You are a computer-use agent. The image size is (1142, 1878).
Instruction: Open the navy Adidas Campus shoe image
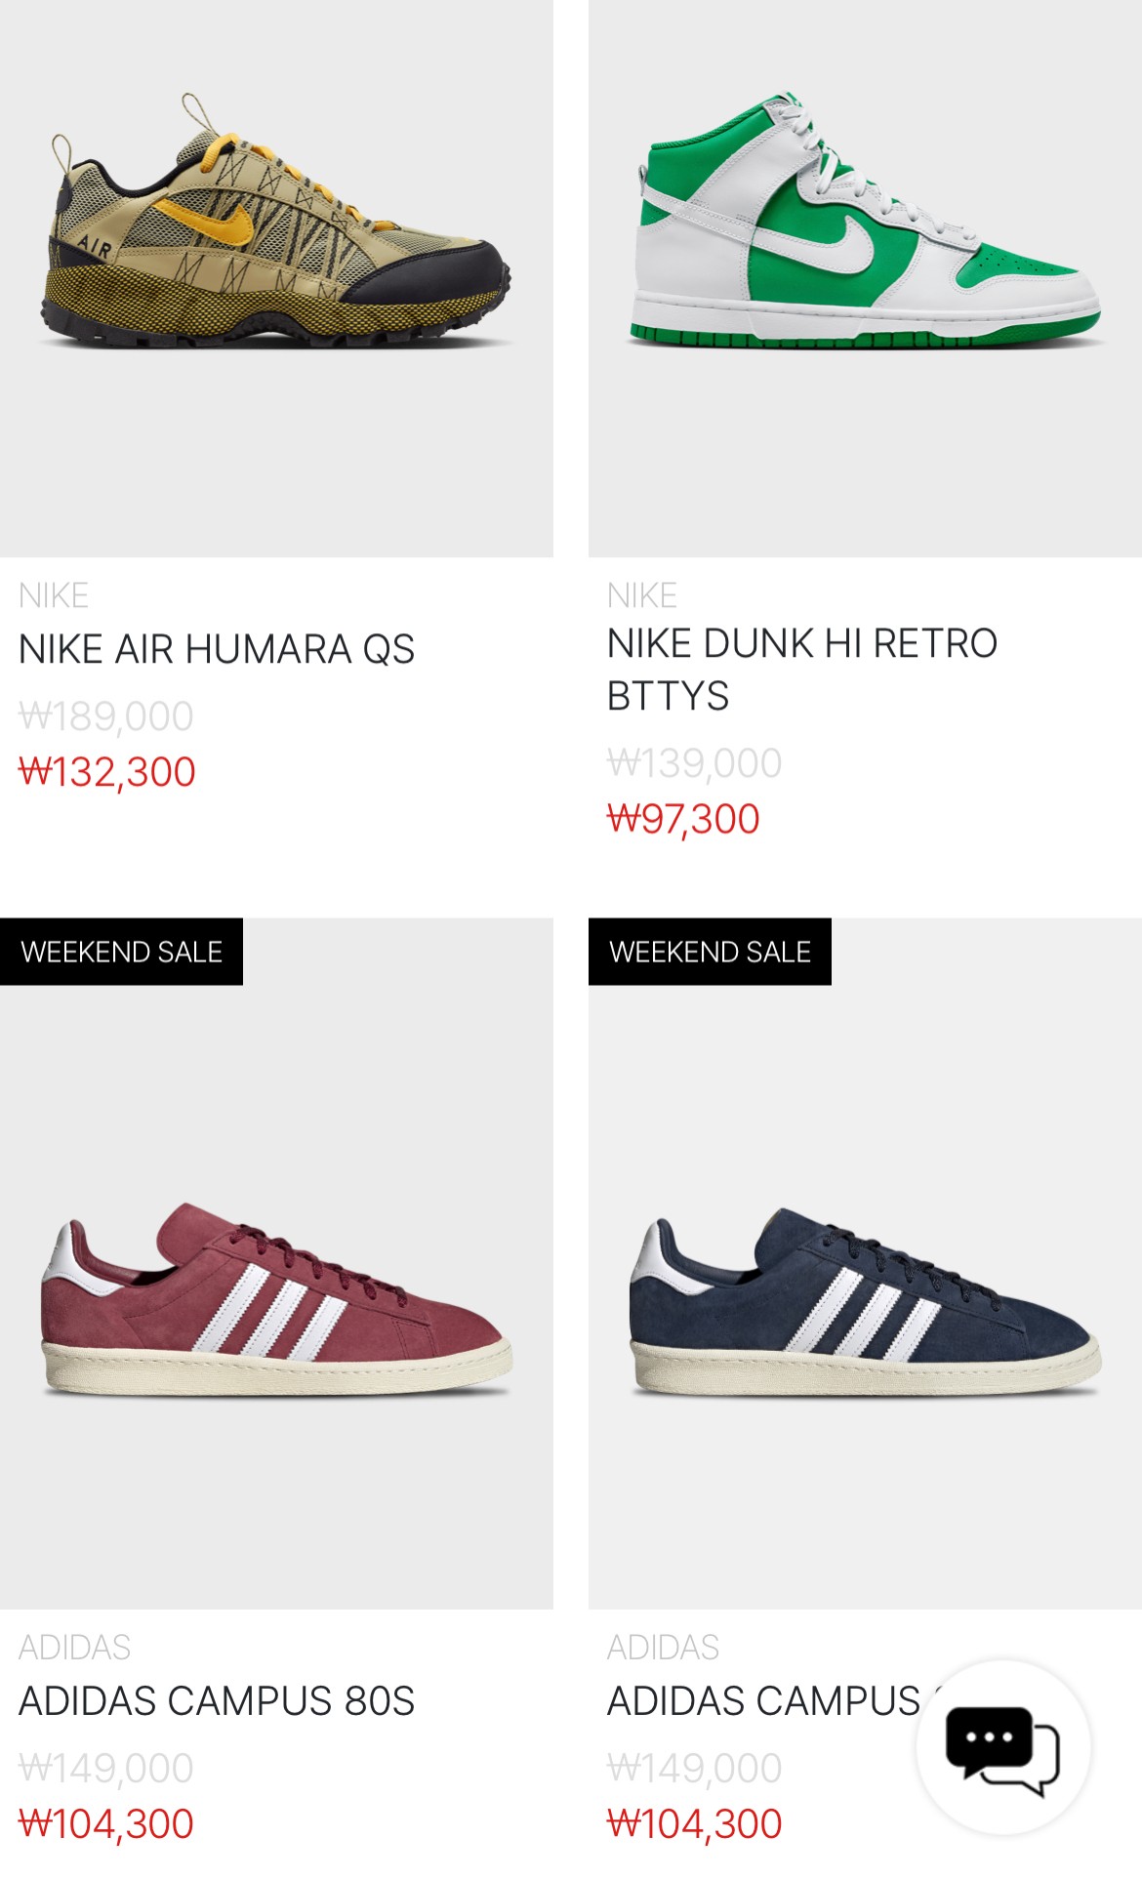pyautogui.click(x=865, y=1263)
